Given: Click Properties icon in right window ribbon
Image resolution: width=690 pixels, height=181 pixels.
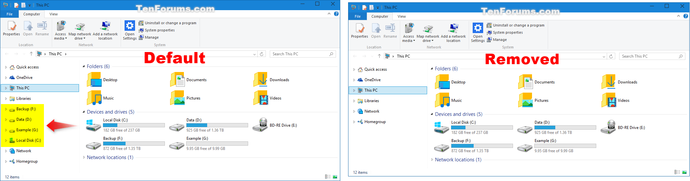Looking at the screenshot, I should coord(360,28).
